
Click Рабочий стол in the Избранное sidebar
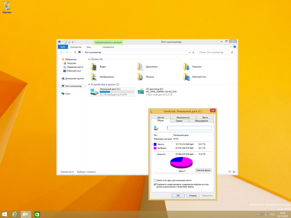pos(72,71)
